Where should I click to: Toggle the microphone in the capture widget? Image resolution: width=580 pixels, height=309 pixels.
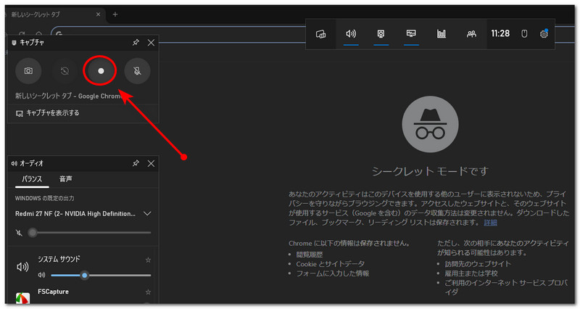coord(137,71)
